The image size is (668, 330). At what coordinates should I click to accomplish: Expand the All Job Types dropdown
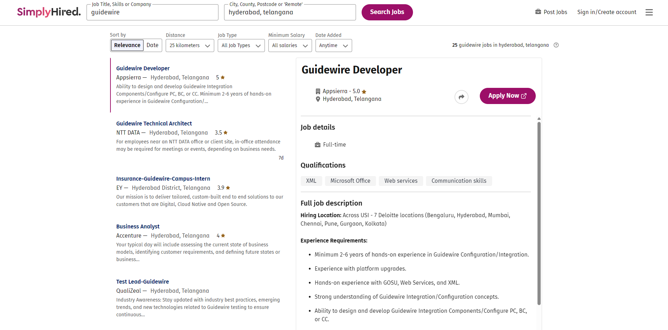pyautogui.click(x=241, y=45)
